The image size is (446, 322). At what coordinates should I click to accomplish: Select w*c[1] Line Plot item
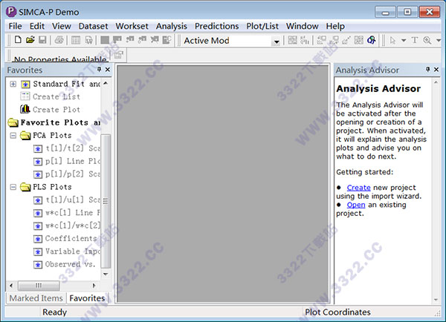[67, 213]
